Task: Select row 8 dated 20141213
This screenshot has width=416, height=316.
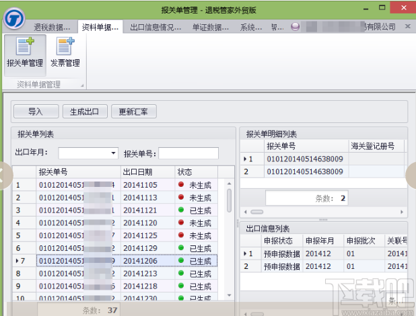Action: click(115, 274)
